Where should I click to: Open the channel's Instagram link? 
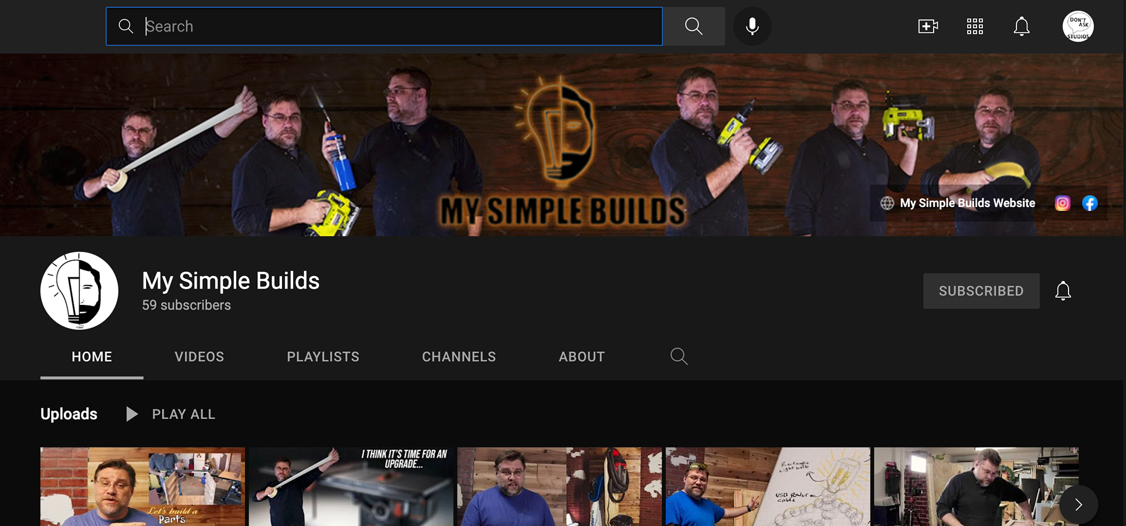(x=1063, y=203)
